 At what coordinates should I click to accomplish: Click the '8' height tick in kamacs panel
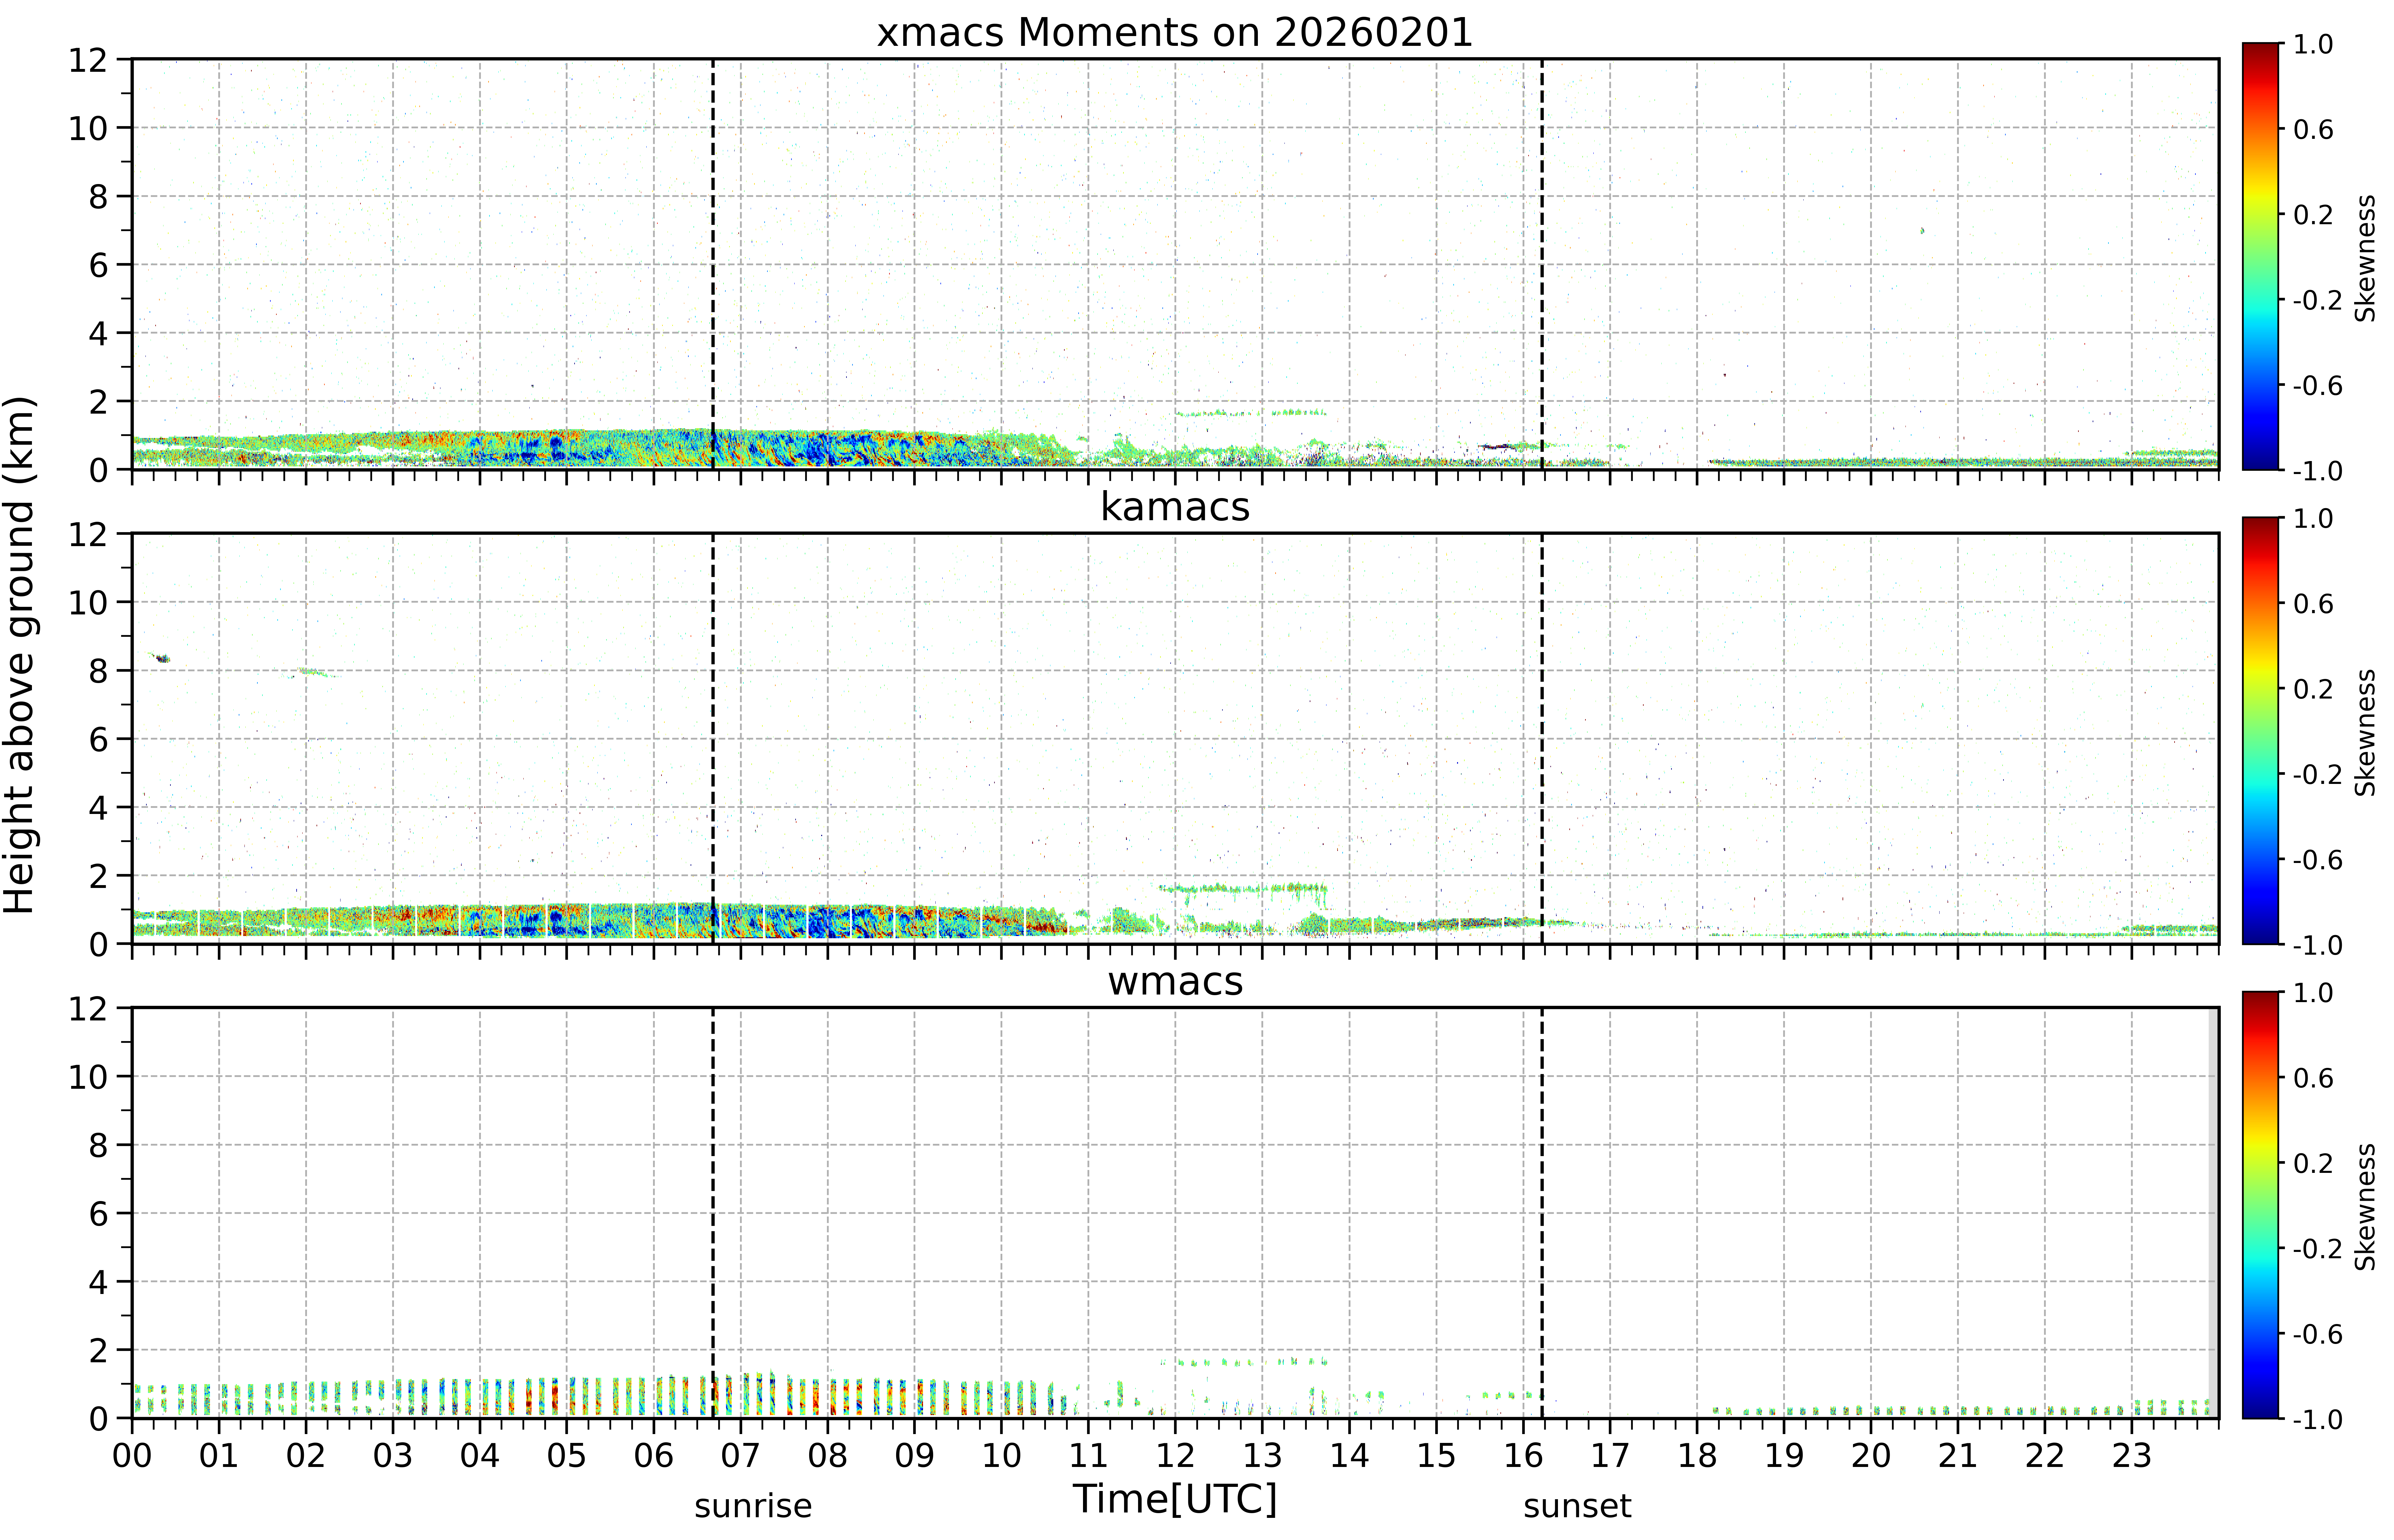[98, 671]
